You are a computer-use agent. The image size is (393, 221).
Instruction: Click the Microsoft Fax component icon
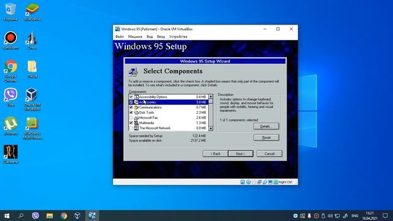pyautogui.click(x=136, y=118)
